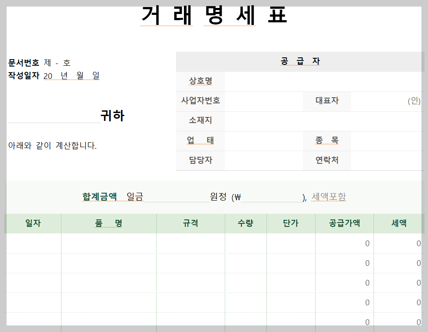Select the 일자 column header

pyautogui.click(x=32, y=223)
